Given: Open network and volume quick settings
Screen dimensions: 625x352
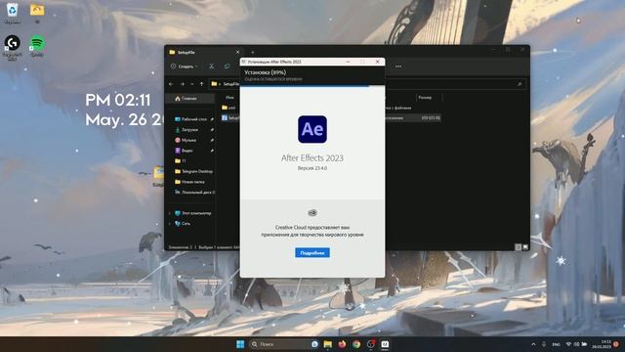Looking at the screenshot, I should point(576,344).
